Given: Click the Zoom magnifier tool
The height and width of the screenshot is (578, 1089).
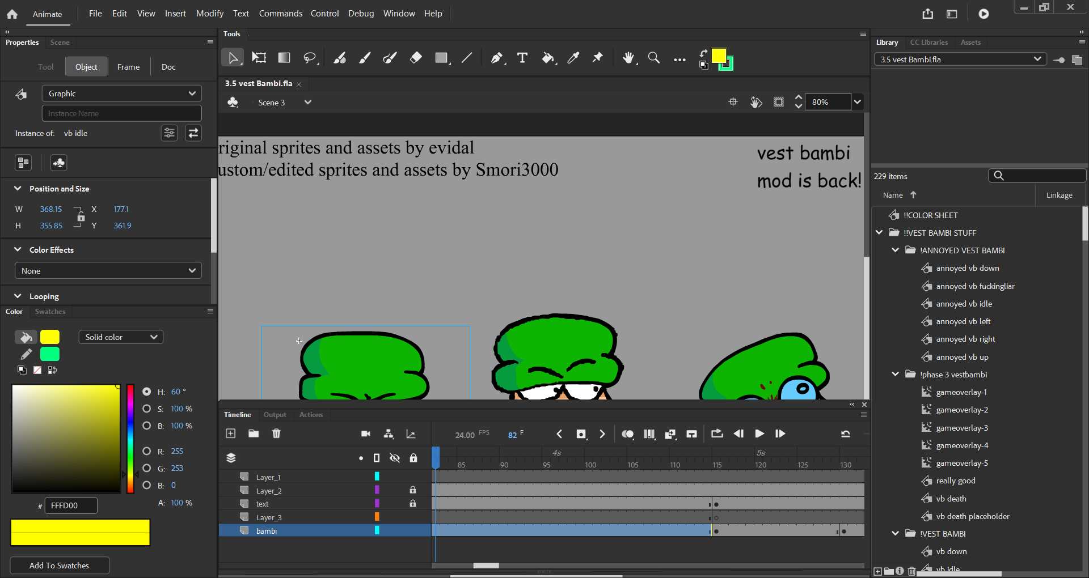Looking at the screenshot, I should pyautogui.click(x=654, y=58).
